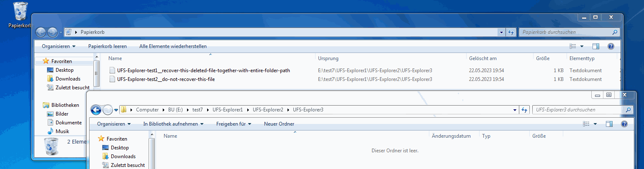
Task: Select Favoriten in Papierkorb sidebar
Action: point(58,61)
